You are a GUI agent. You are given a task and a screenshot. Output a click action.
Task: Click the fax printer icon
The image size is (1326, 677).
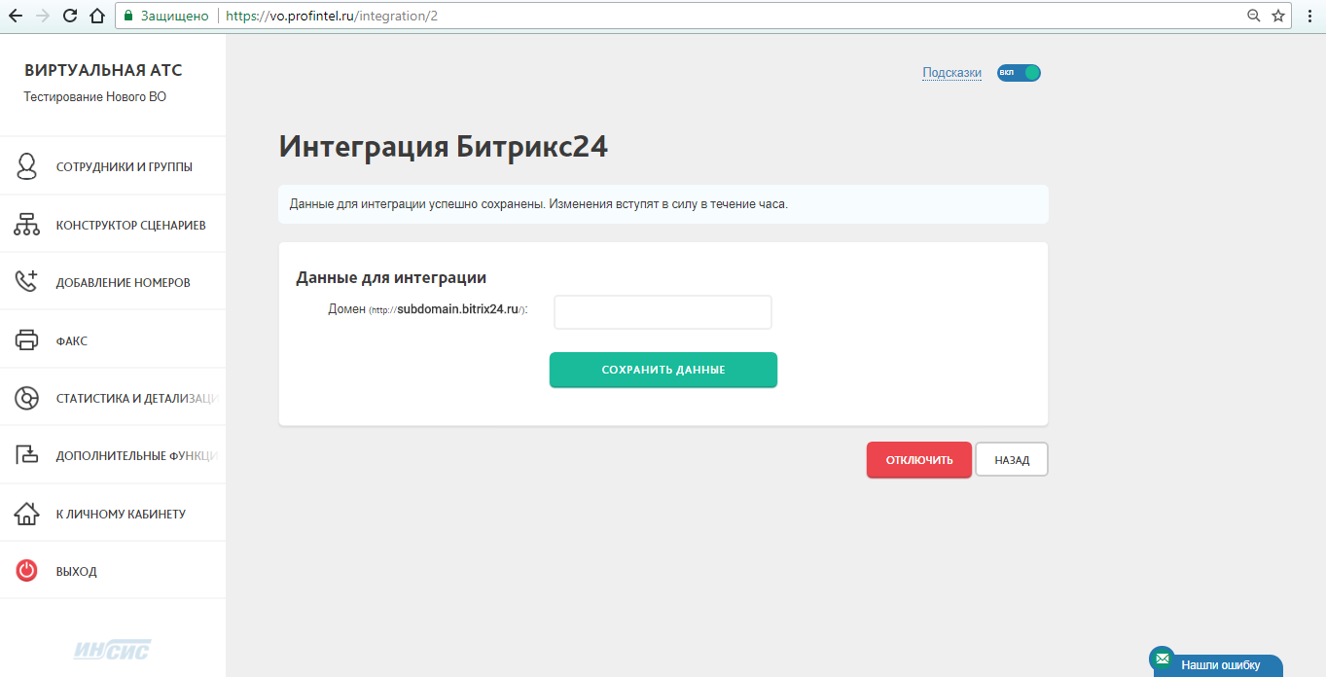pos(27,340)
